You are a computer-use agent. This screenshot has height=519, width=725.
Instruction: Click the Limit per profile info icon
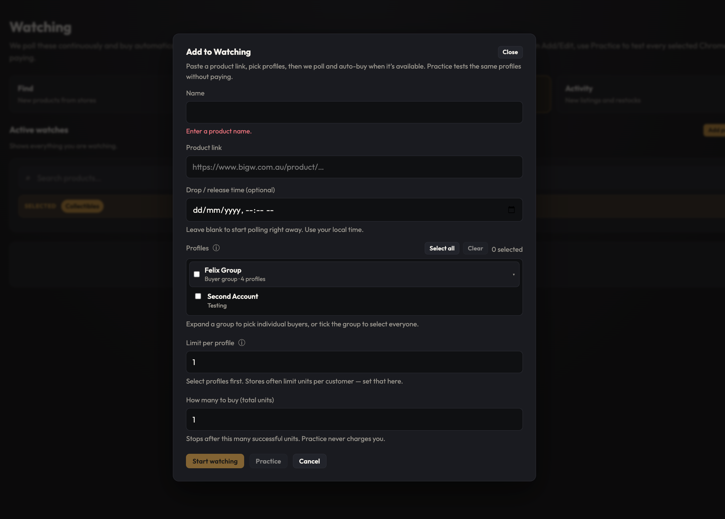pyautogui.click(x=242, y=343)
